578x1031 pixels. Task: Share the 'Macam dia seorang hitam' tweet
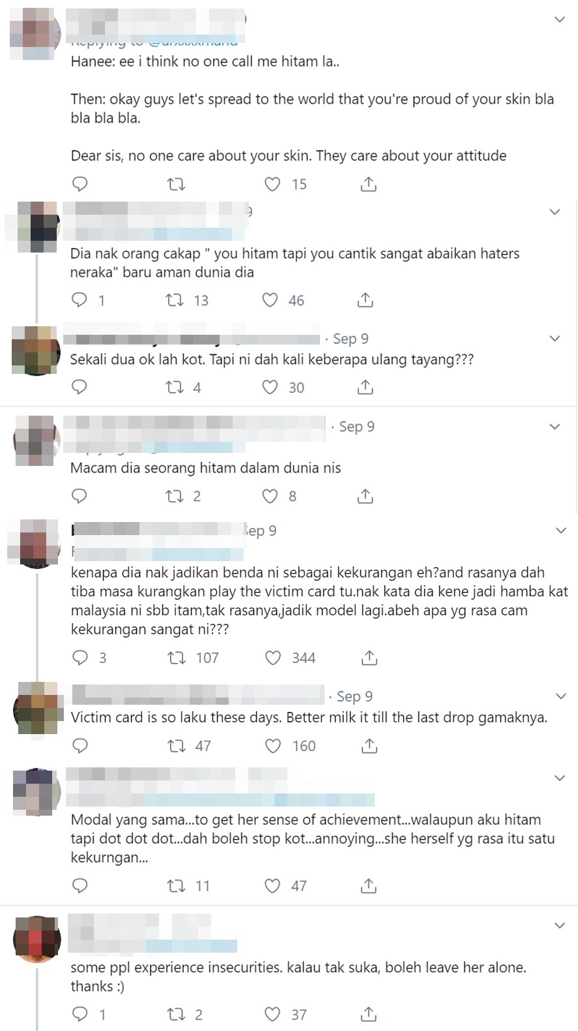coord(365,497)
